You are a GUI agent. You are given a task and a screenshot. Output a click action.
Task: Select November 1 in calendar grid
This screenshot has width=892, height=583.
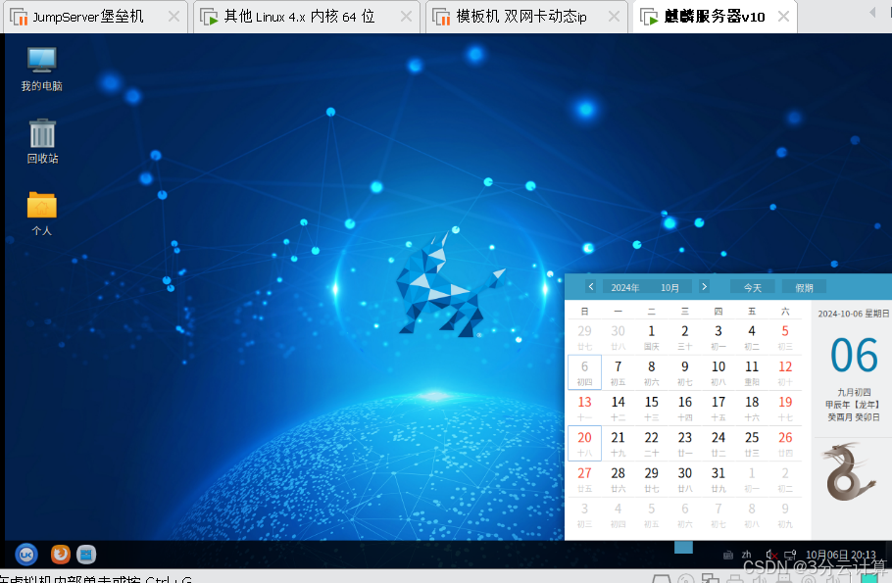point(752,479)
